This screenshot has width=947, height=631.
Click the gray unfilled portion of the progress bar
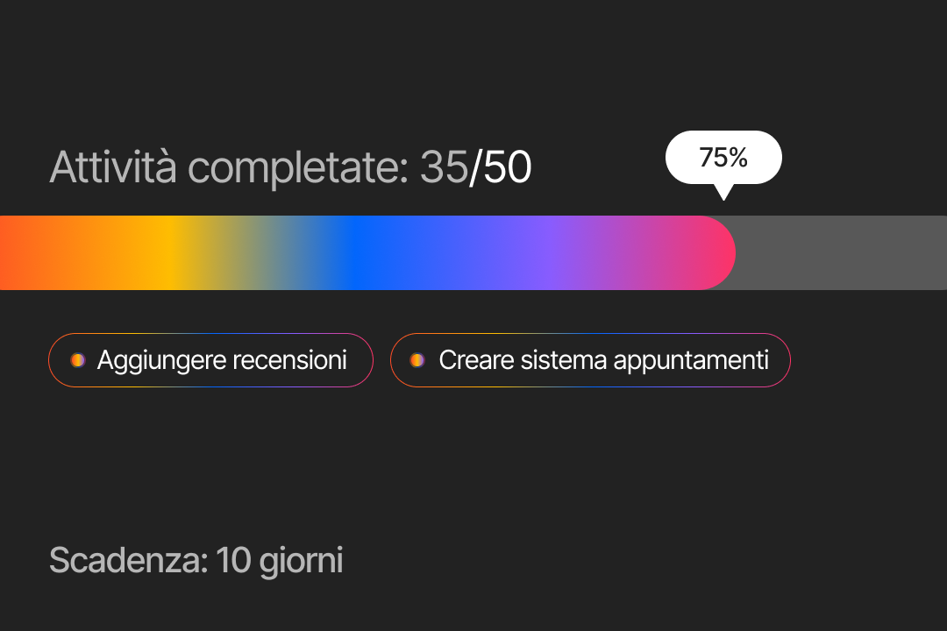coord(842,252)
